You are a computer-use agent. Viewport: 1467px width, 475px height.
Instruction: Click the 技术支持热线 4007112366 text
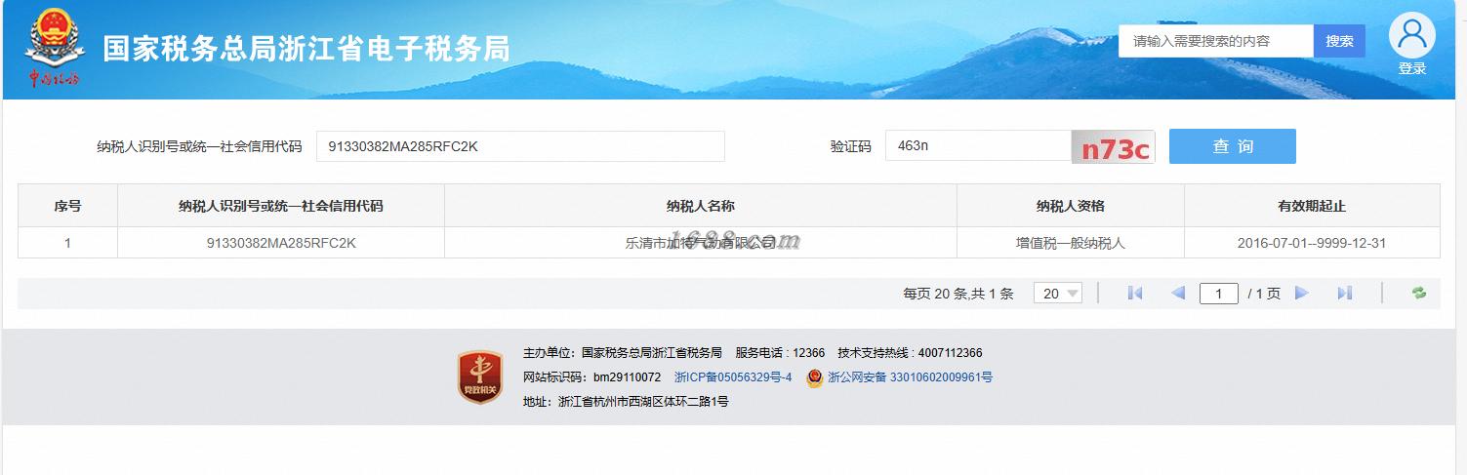coord(910,353)
